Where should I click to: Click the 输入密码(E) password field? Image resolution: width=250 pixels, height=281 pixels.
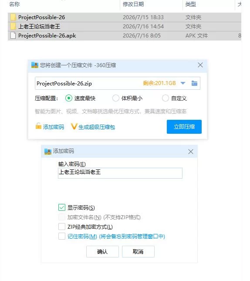pos(120,173)
